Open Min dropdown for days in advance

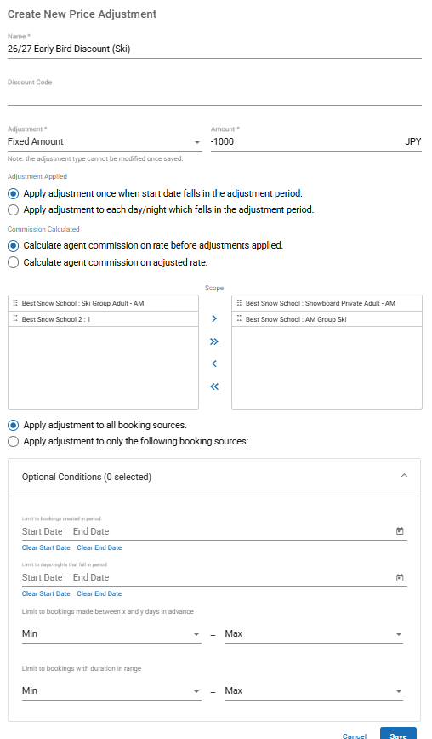click(x=111, y=634)
